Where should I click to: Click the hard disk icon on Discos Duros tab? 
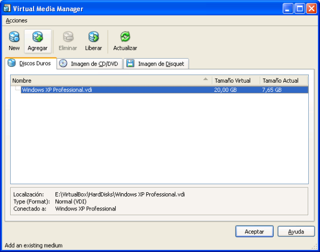(x=12, y=63)
